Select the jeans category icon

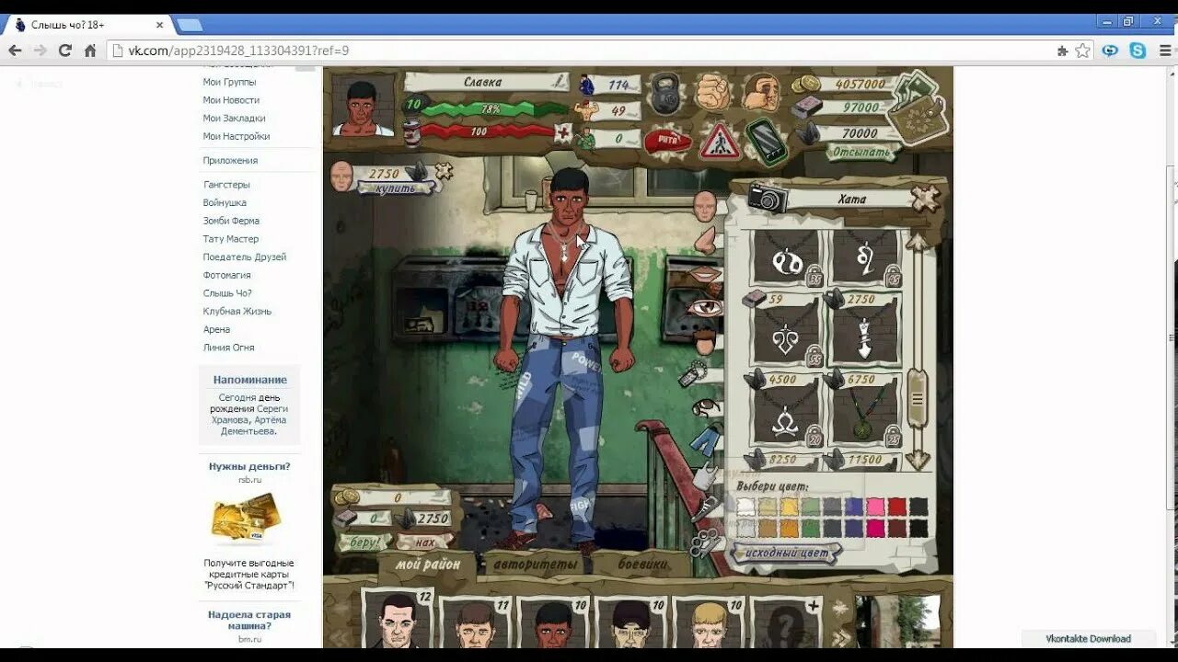pyautogui.click(x=706, y=441)
